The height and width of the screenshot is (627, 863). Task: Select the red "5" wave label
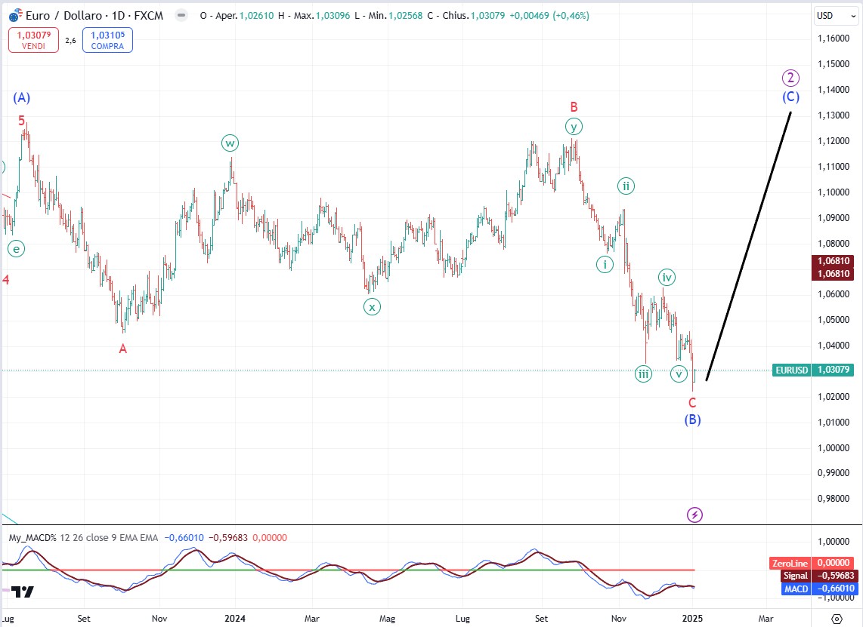click(x=21, y=120)
